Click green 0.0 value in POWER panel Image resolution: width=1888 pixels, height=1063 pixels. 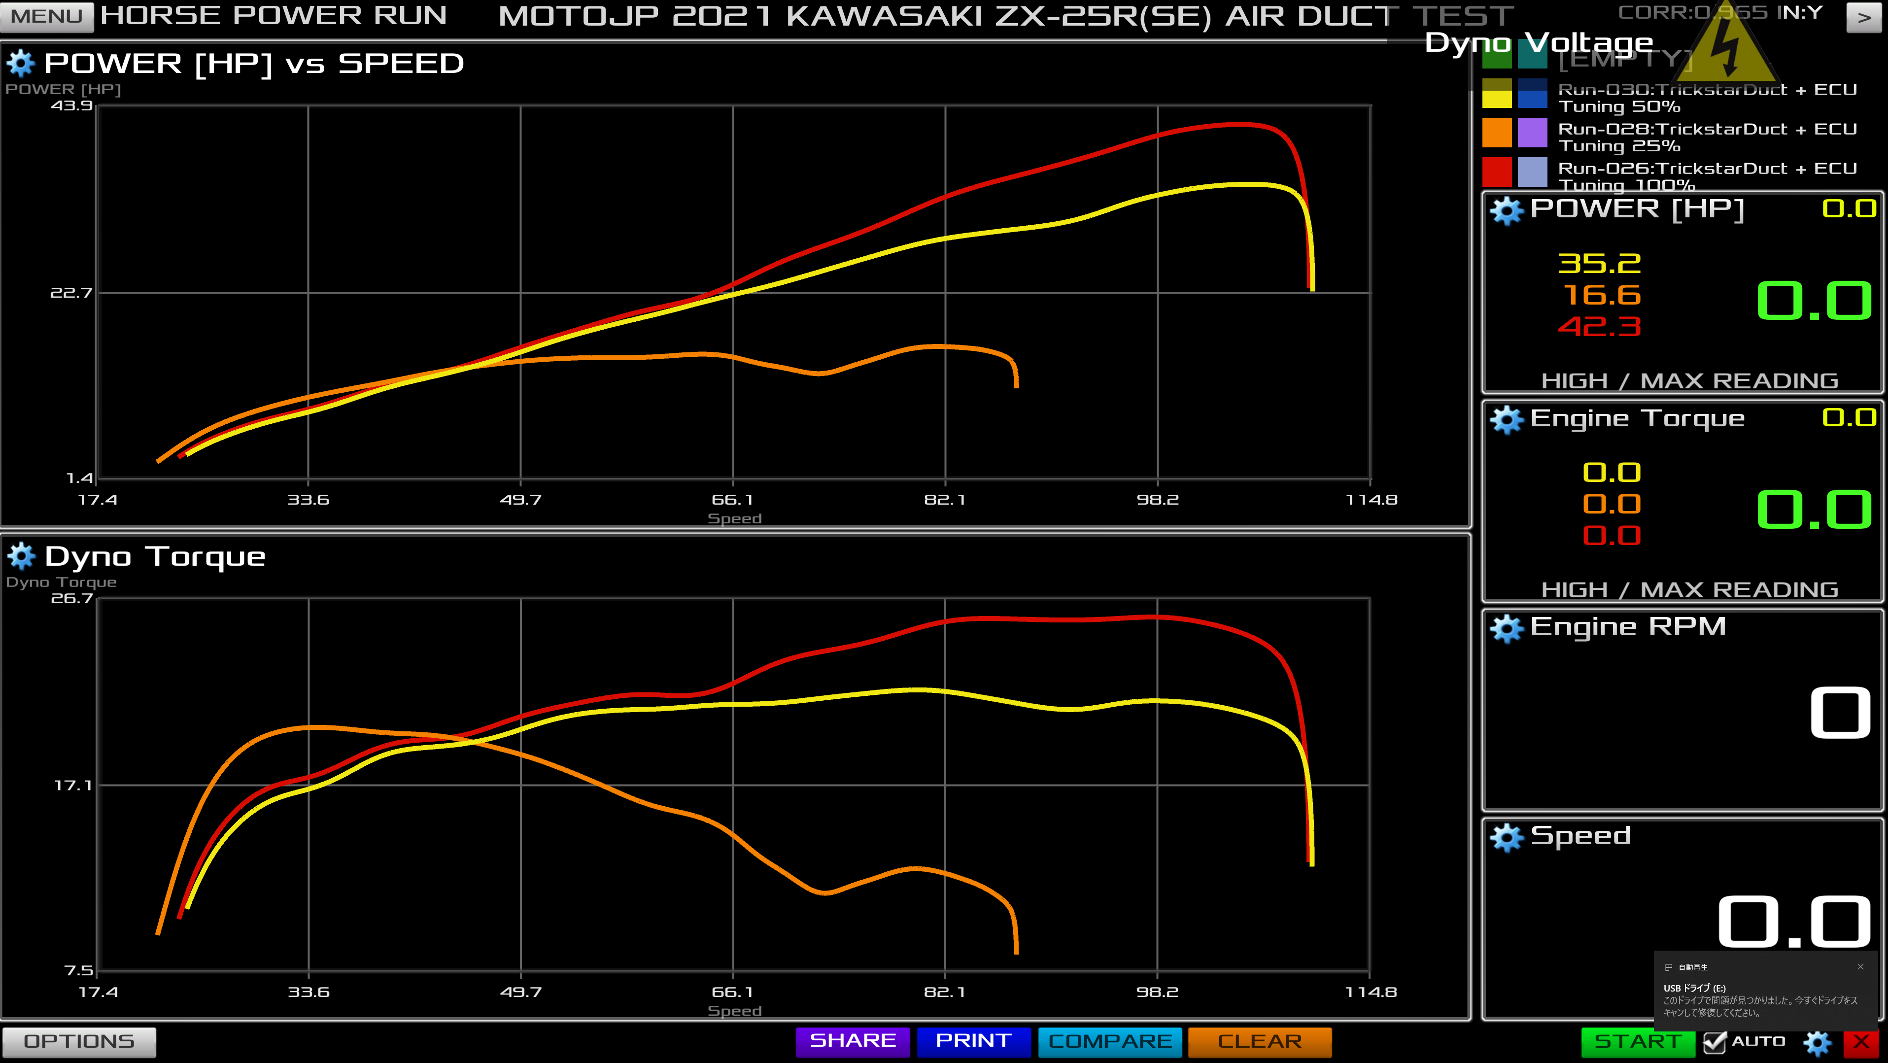click(x=1815, y=301)
